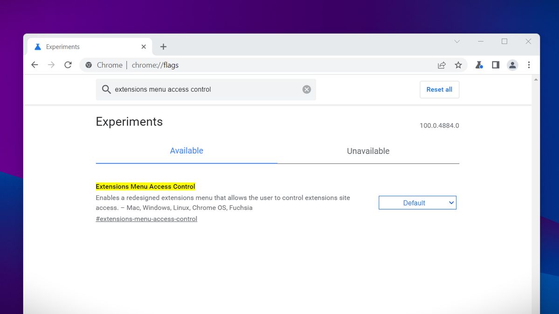Minimize the Chrome window
559x314 pixels.
(x=481, y=41)
